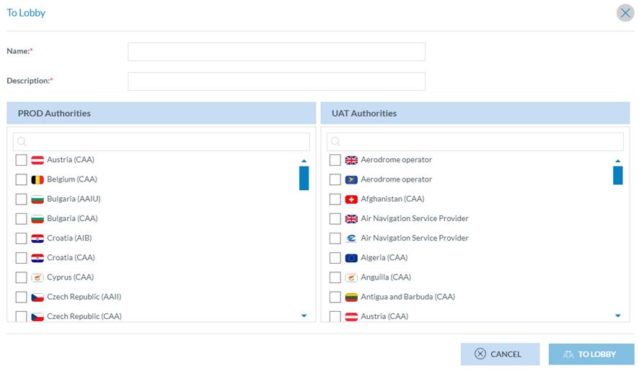Viewport: 639px width, 371px height.
Task: Select the UAT Authorities panel header
Action: (475, 113)
